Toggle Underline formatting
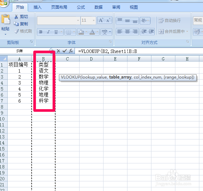This screenshot has width=203, height=191. 56,32
